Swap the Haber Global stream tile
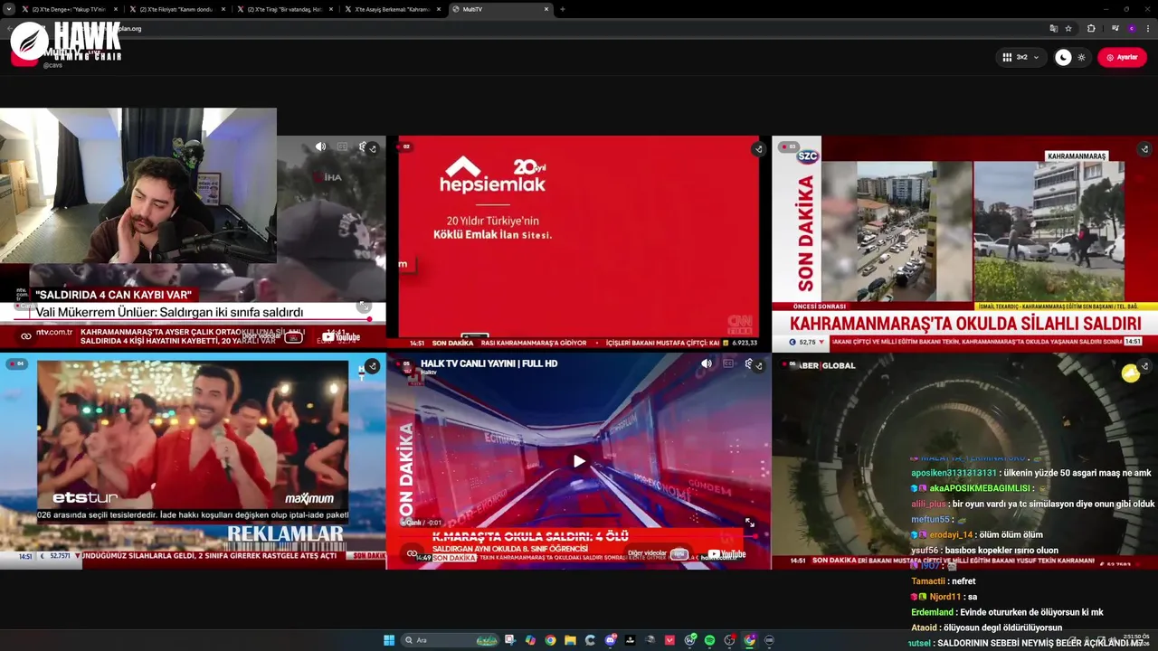This screenshot has width=1158, height=651. [1144, 366]
